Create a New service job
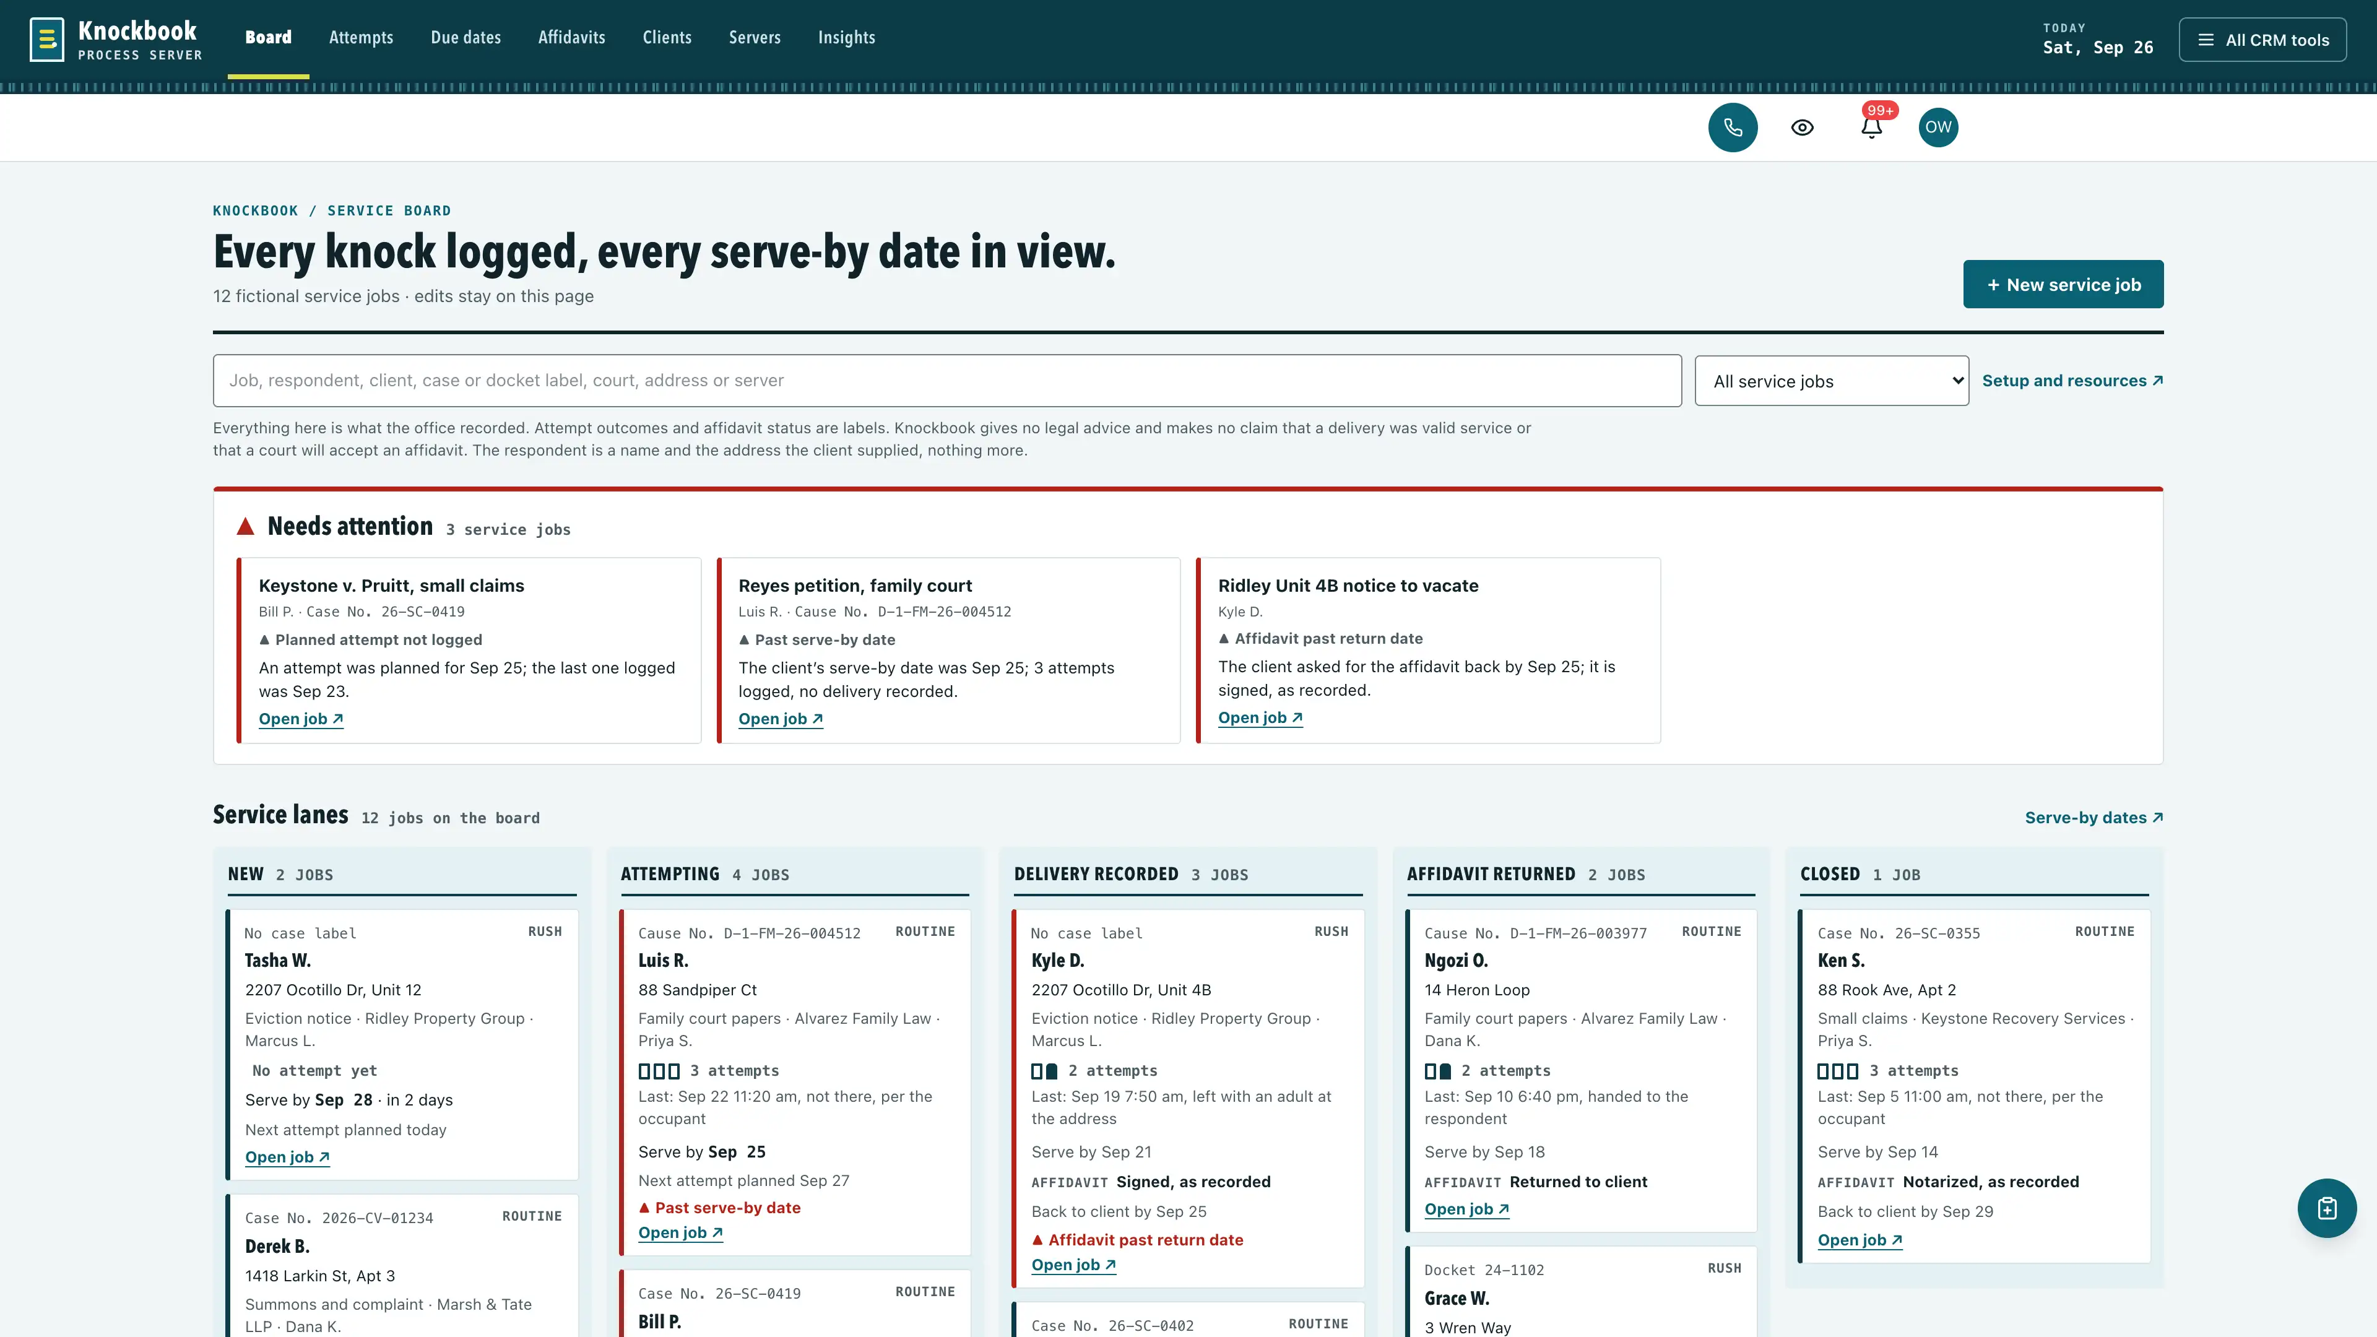2377x1337 pixels. [x=2063, y=284]
